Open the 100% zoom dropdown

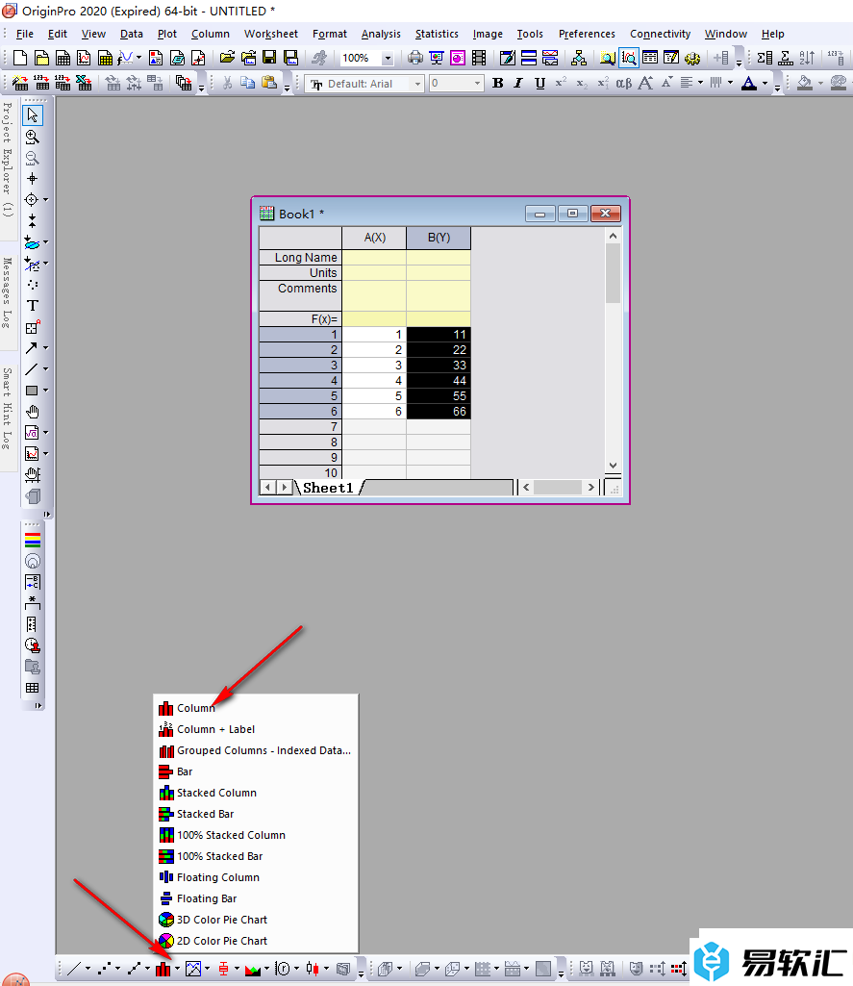click(x=388, y=59)
